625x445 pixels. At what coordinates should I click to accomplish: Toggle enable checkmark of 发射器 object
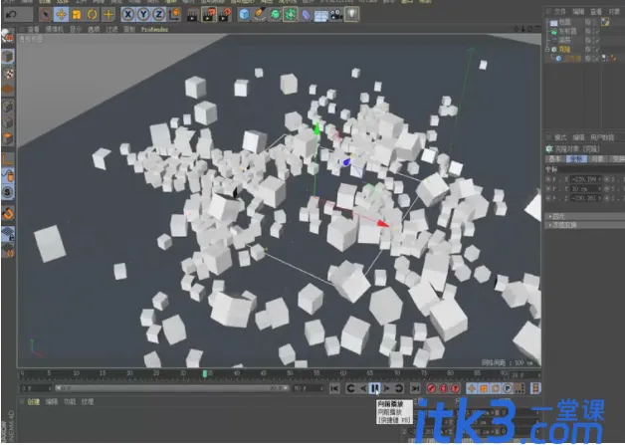[596, 31]
